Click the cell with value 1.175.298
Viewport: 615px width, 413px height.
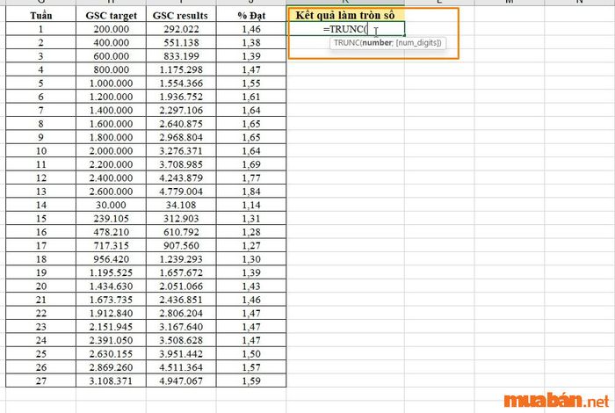[x=181, y=69]
